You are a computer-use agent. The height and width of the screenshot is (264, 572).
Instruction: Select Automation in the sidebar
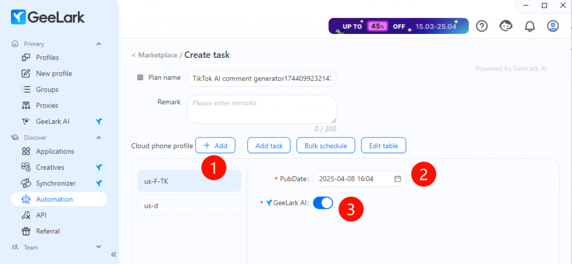click(59, 199)
